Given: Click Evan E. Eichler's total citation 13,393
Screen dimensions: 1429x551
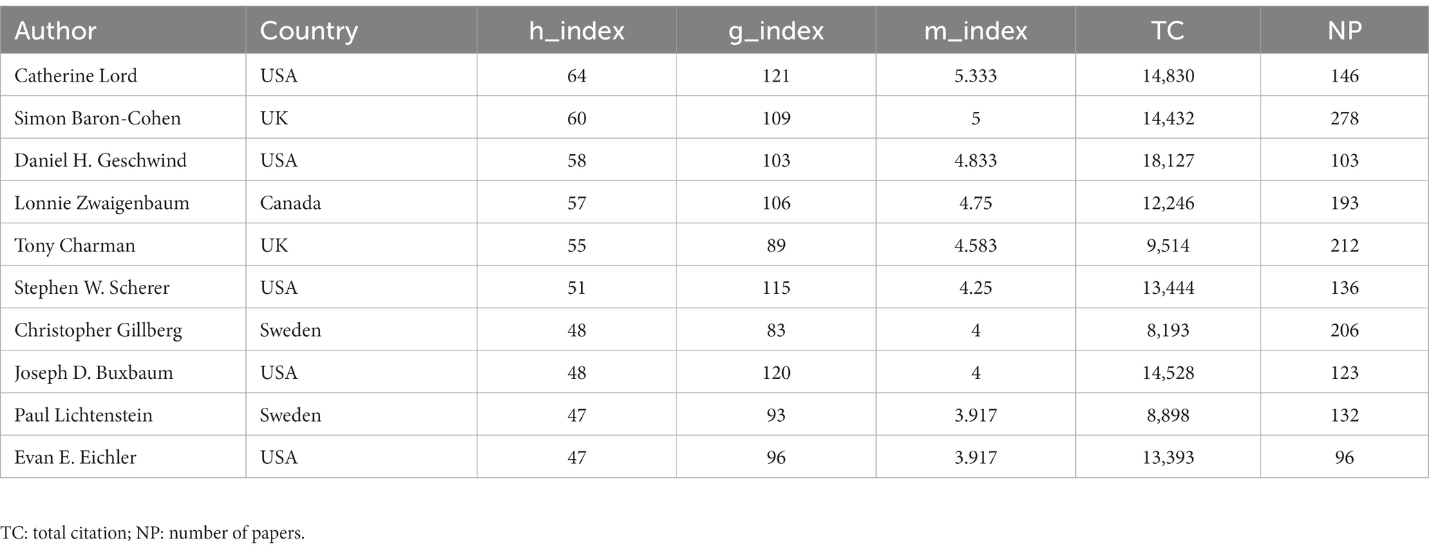Looking at the screenshot, I should click(1168, 458).
